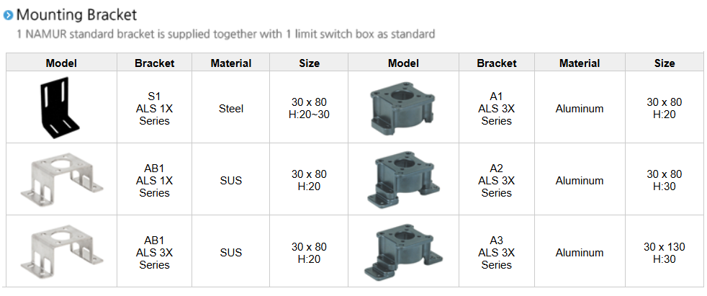Click the left Bracket column header
707x296 pixels.
[154, 63]
